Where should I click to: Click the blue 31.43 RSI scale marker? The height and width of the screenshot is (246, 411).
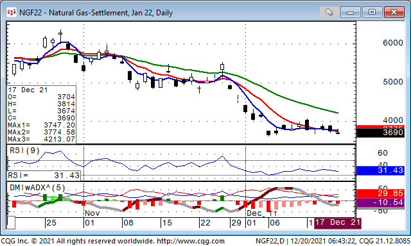coord(380,170)
